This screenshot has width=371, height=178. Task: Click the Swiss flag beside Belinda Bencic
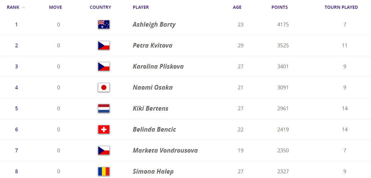(x=104, y=129)
